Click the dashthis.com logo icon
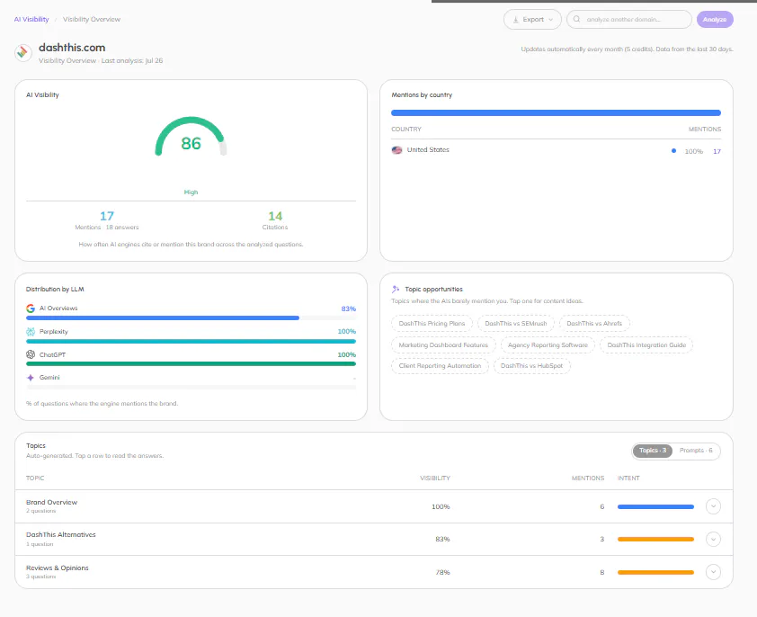757x617 pixels. coord(22,53)
